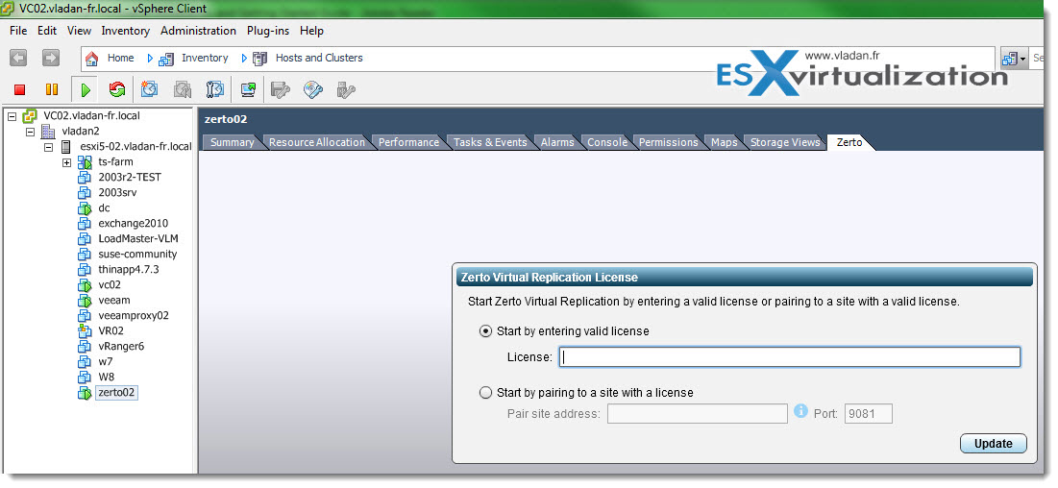
Task: Click the vApp icon for ts-farm
Action: point(85,162)
